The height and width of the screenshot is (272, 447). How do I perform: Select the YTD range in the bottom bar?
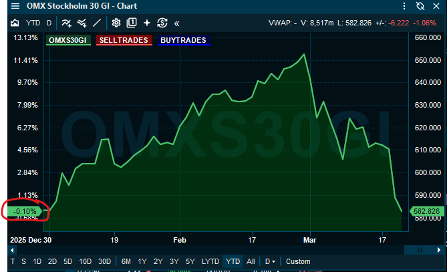click(x=233, y=261)
